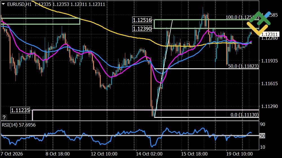
Task: Click the 1.11290 price axis value
Action: click(x=269, y=106)
